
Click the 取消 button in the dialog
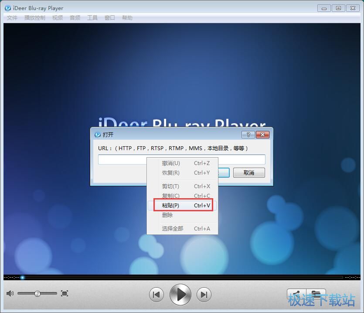pyautogui.click(x=249, y=173)
